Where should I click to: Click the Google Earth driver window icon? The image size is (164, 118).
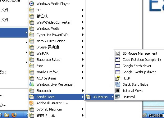coord(118,66)
